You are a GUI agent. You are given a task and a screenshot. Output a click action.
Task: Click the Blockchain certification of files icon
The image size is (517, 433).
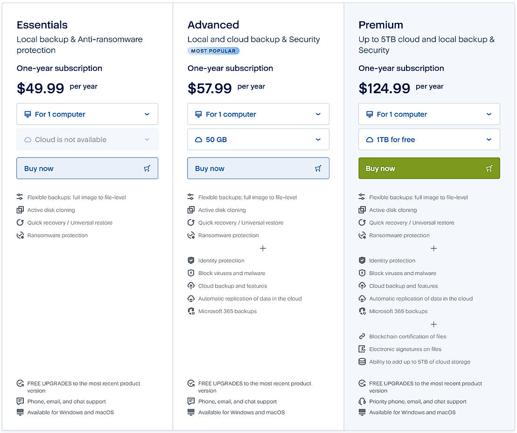coord(362,336)
